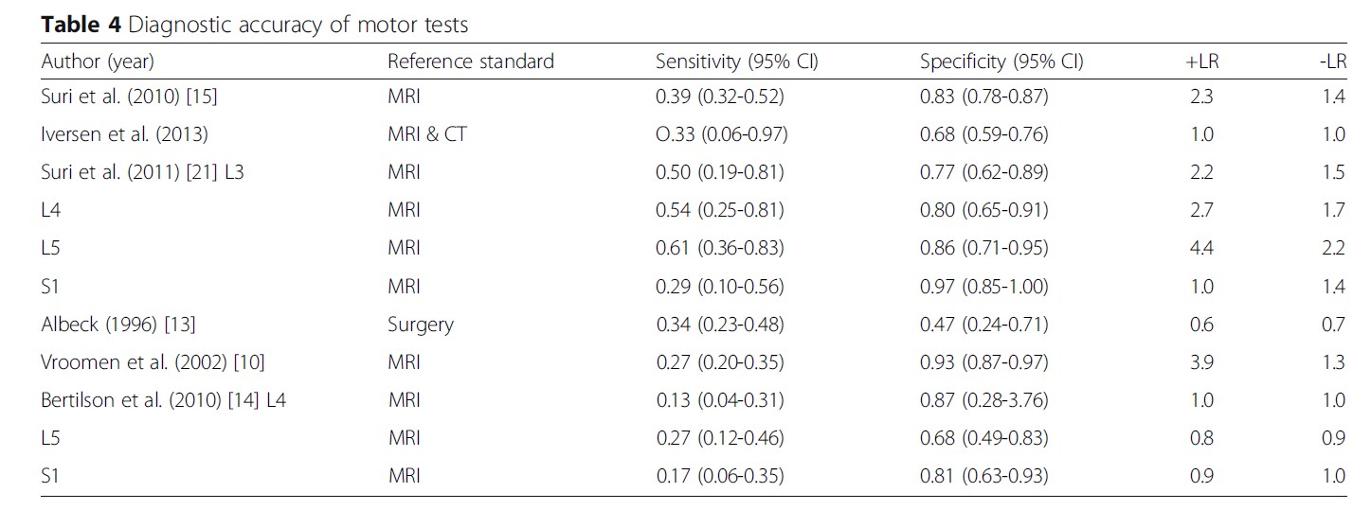Select the "Surgery" reference standard cell
Screen dimensions: 1371x510
421,325
